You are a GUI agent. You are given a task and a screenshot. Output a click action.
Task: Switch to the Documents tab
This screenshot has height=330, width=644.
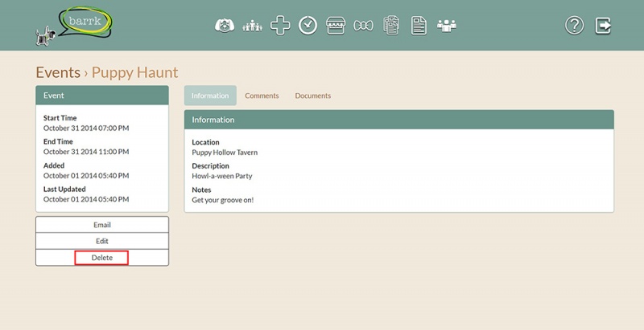[313, 96]
